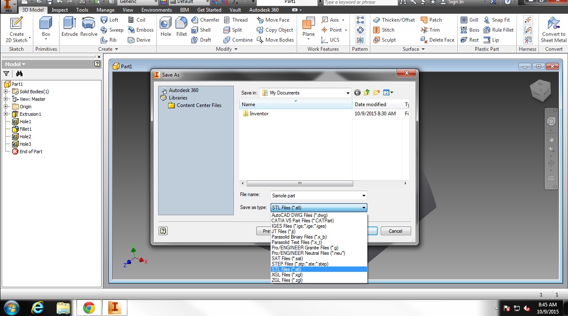This screenshot has height=316, width=568.
Task: Click the Thicken/Offset tool
Action: pyautogui.click(x=394, y=20)
